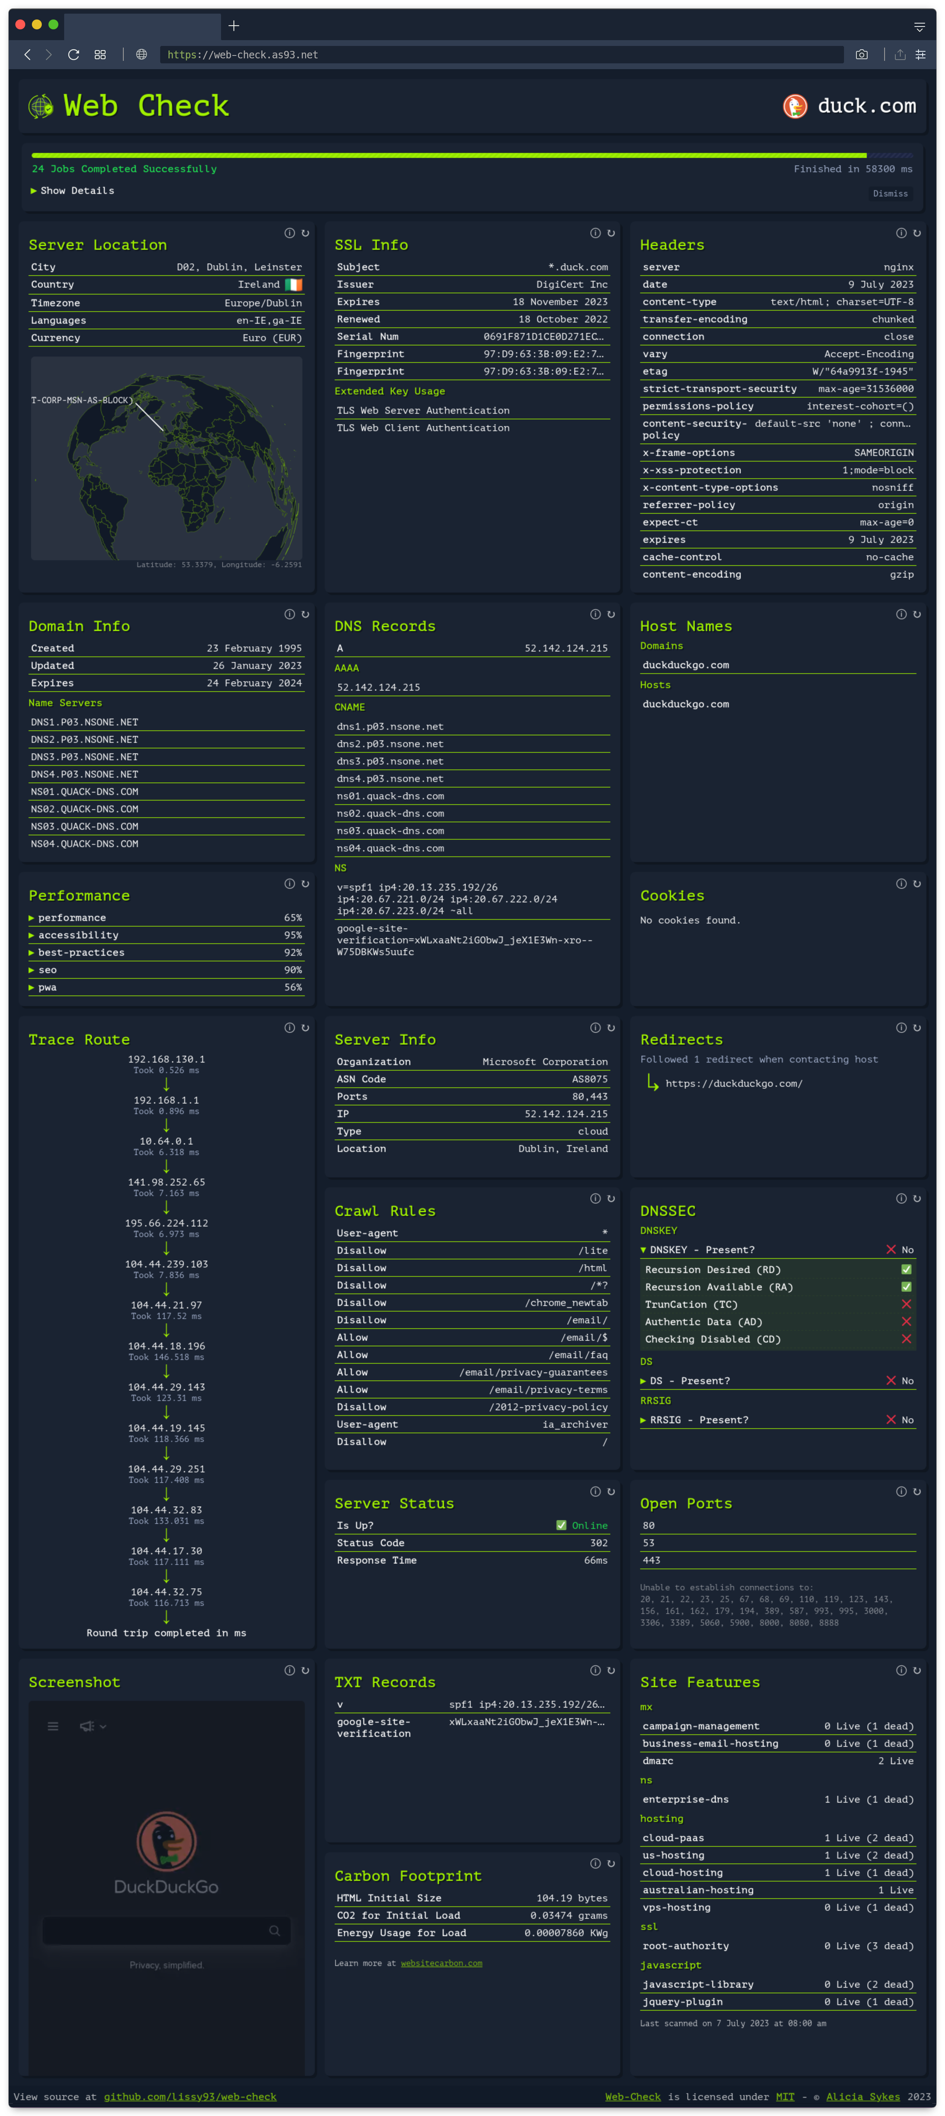Open the websitecarbon.com link
This screenshot has height=2116, width=945.
[x=441, y=1963]
